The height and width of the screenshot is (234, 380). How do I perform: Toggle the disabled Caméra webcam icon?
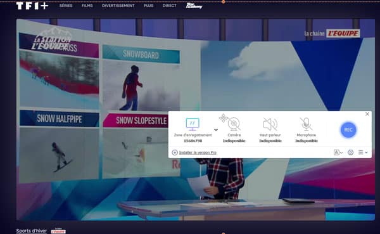pos(234,124)
